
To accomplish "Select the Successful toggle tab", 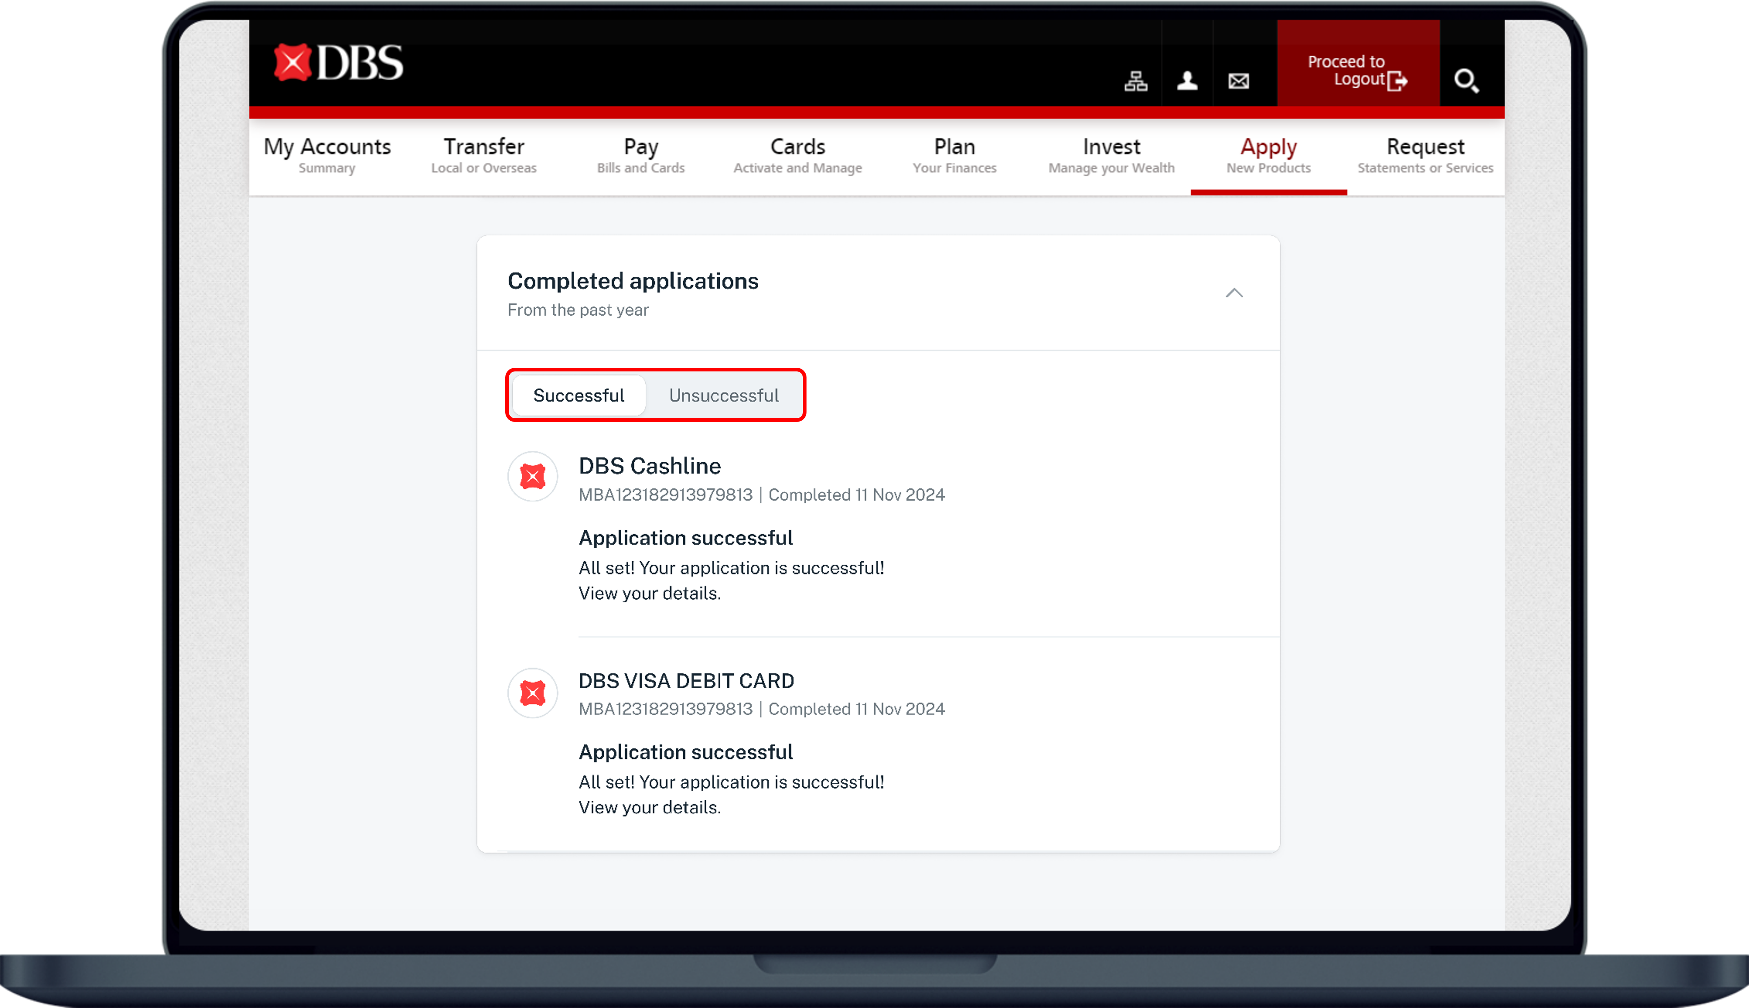I will (579, 395).
